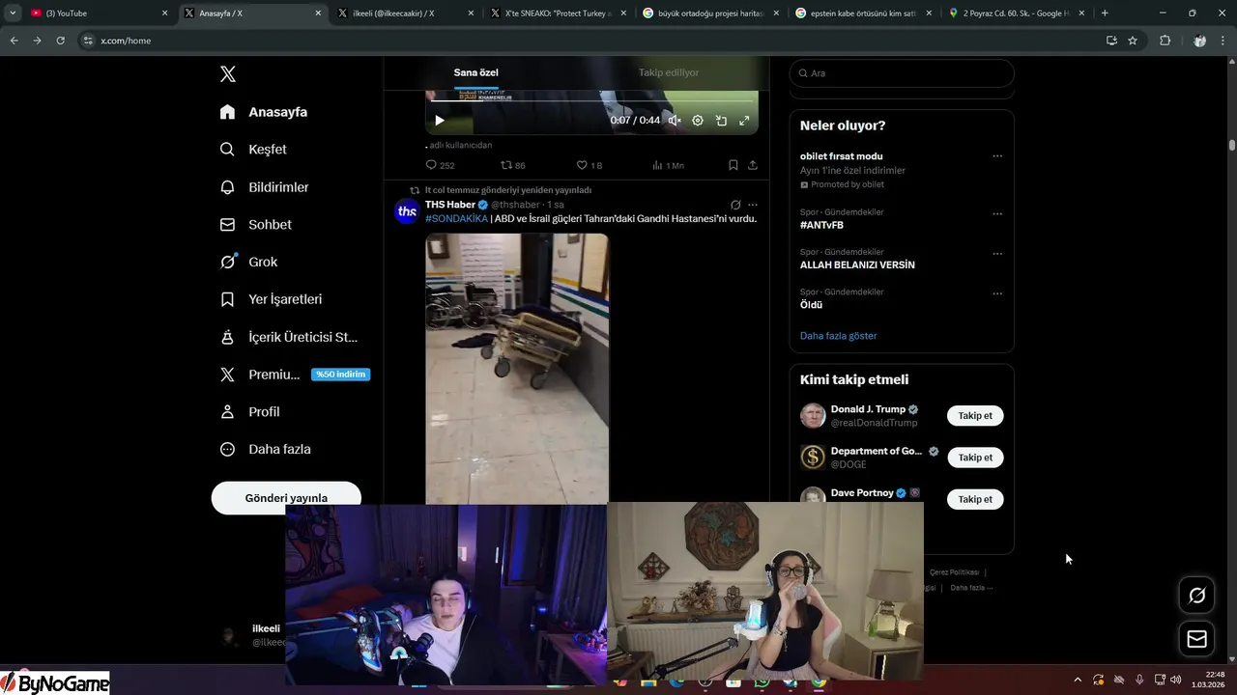
Task: Click the Ara search field
Action: (902, 73)
